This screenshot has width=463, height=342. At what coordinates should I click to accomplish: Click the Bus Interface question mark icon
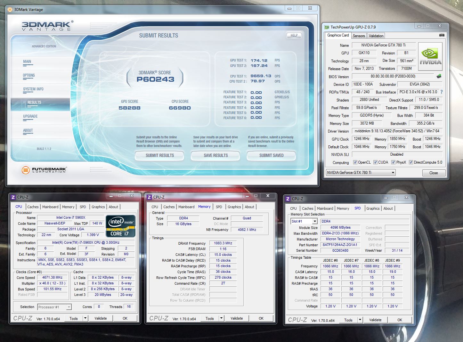click(x=442, y=92)
